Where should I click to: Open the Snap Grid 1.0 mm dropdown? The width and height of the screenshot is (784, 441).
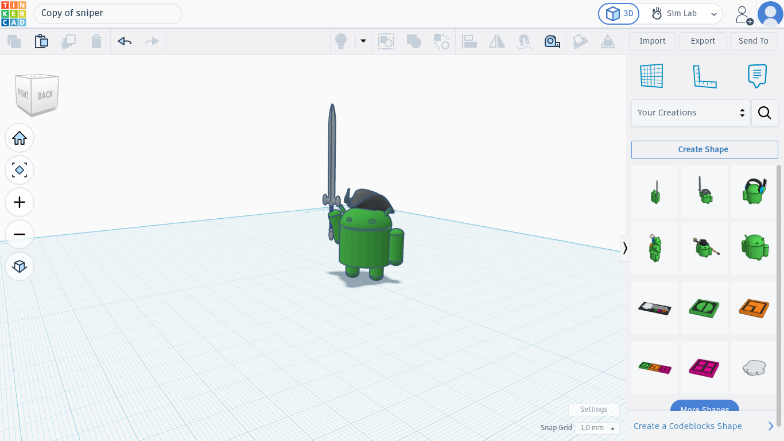pyautogui.click(x=597, y=428)
